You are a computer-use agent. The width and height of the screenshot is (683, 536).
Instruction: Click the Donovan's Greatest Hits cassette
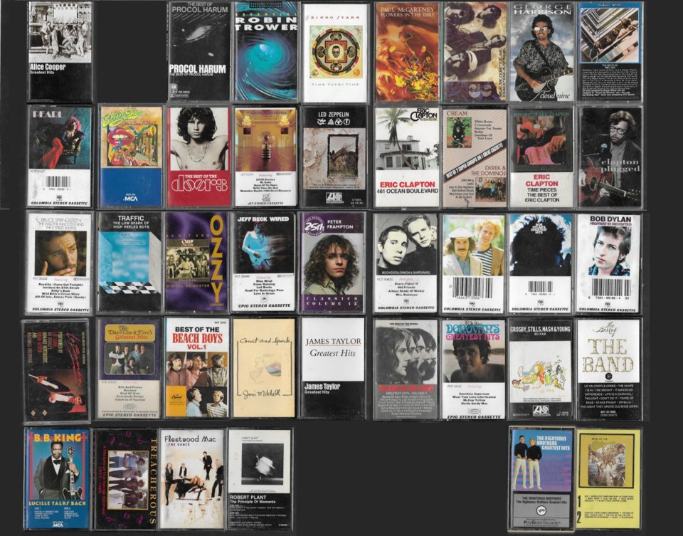click(474, 369)
